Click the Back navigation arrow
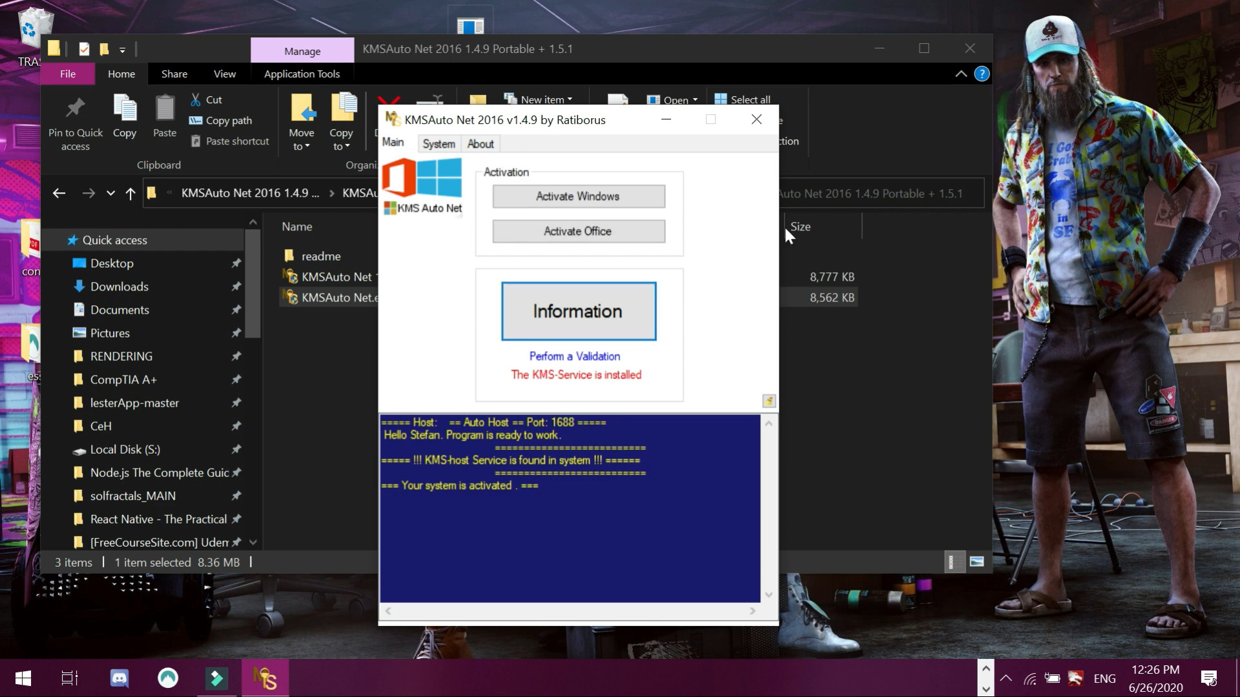 click(59, 193)
